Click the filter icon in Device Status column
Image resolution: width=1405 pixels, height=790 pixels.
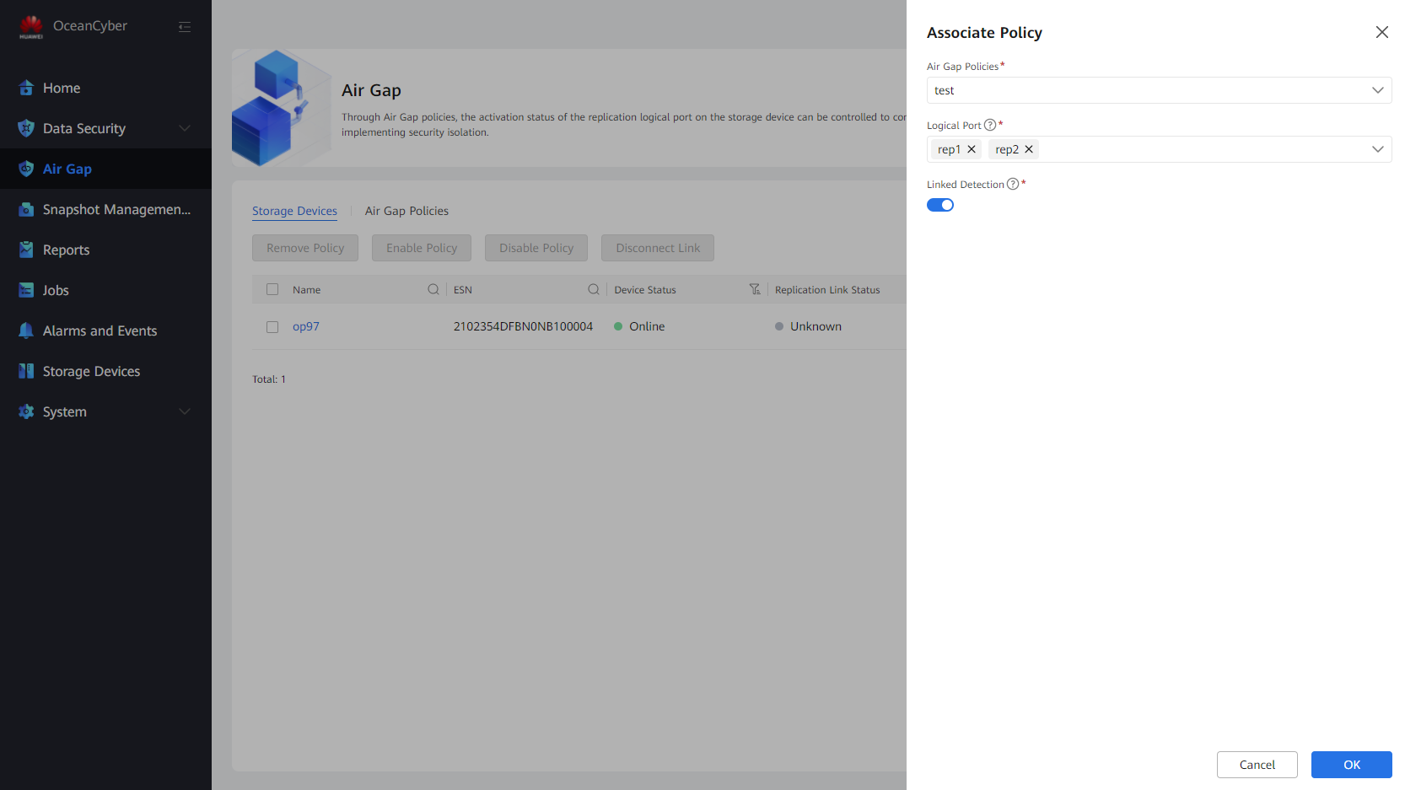click(x=755, y=289)
